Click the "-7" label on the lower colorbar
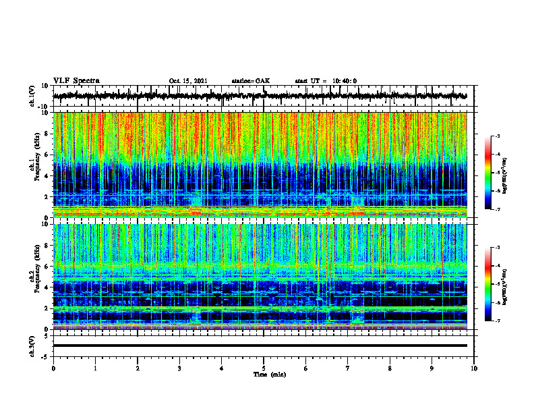 (497, 321)
